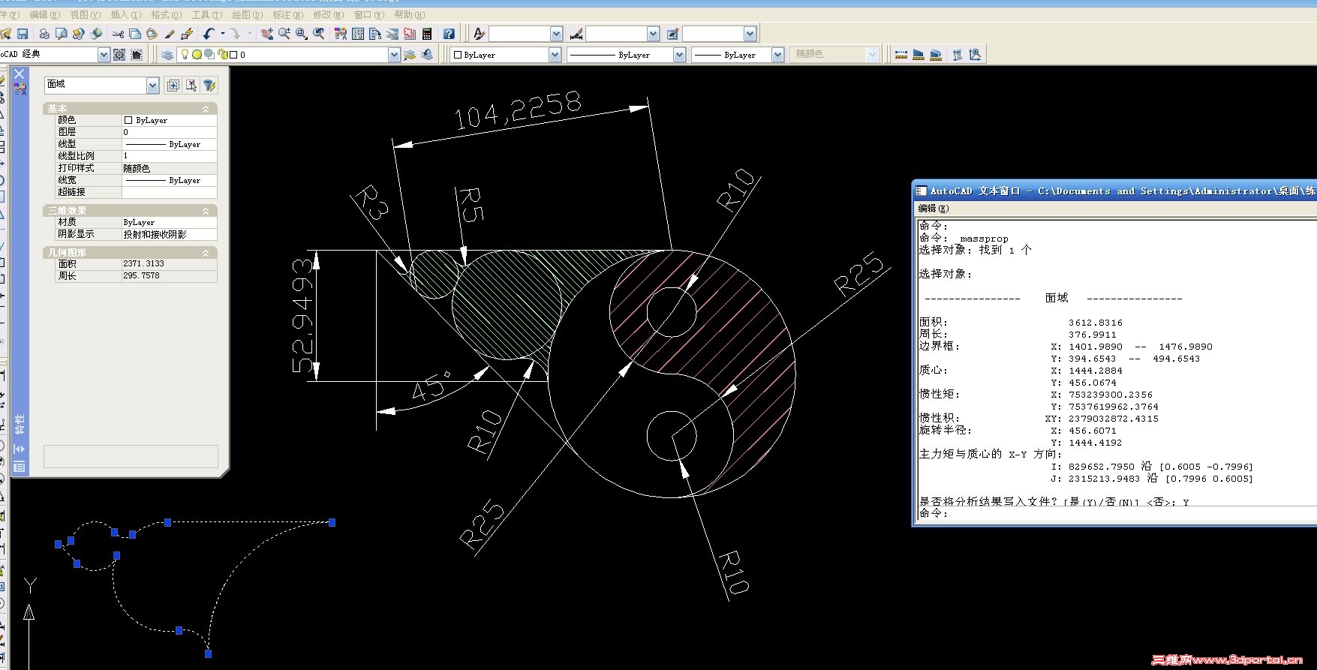Click the Quick Select funnel icon in Properties
Viewport: 1317px width, 670px height.
pos(209,86)
